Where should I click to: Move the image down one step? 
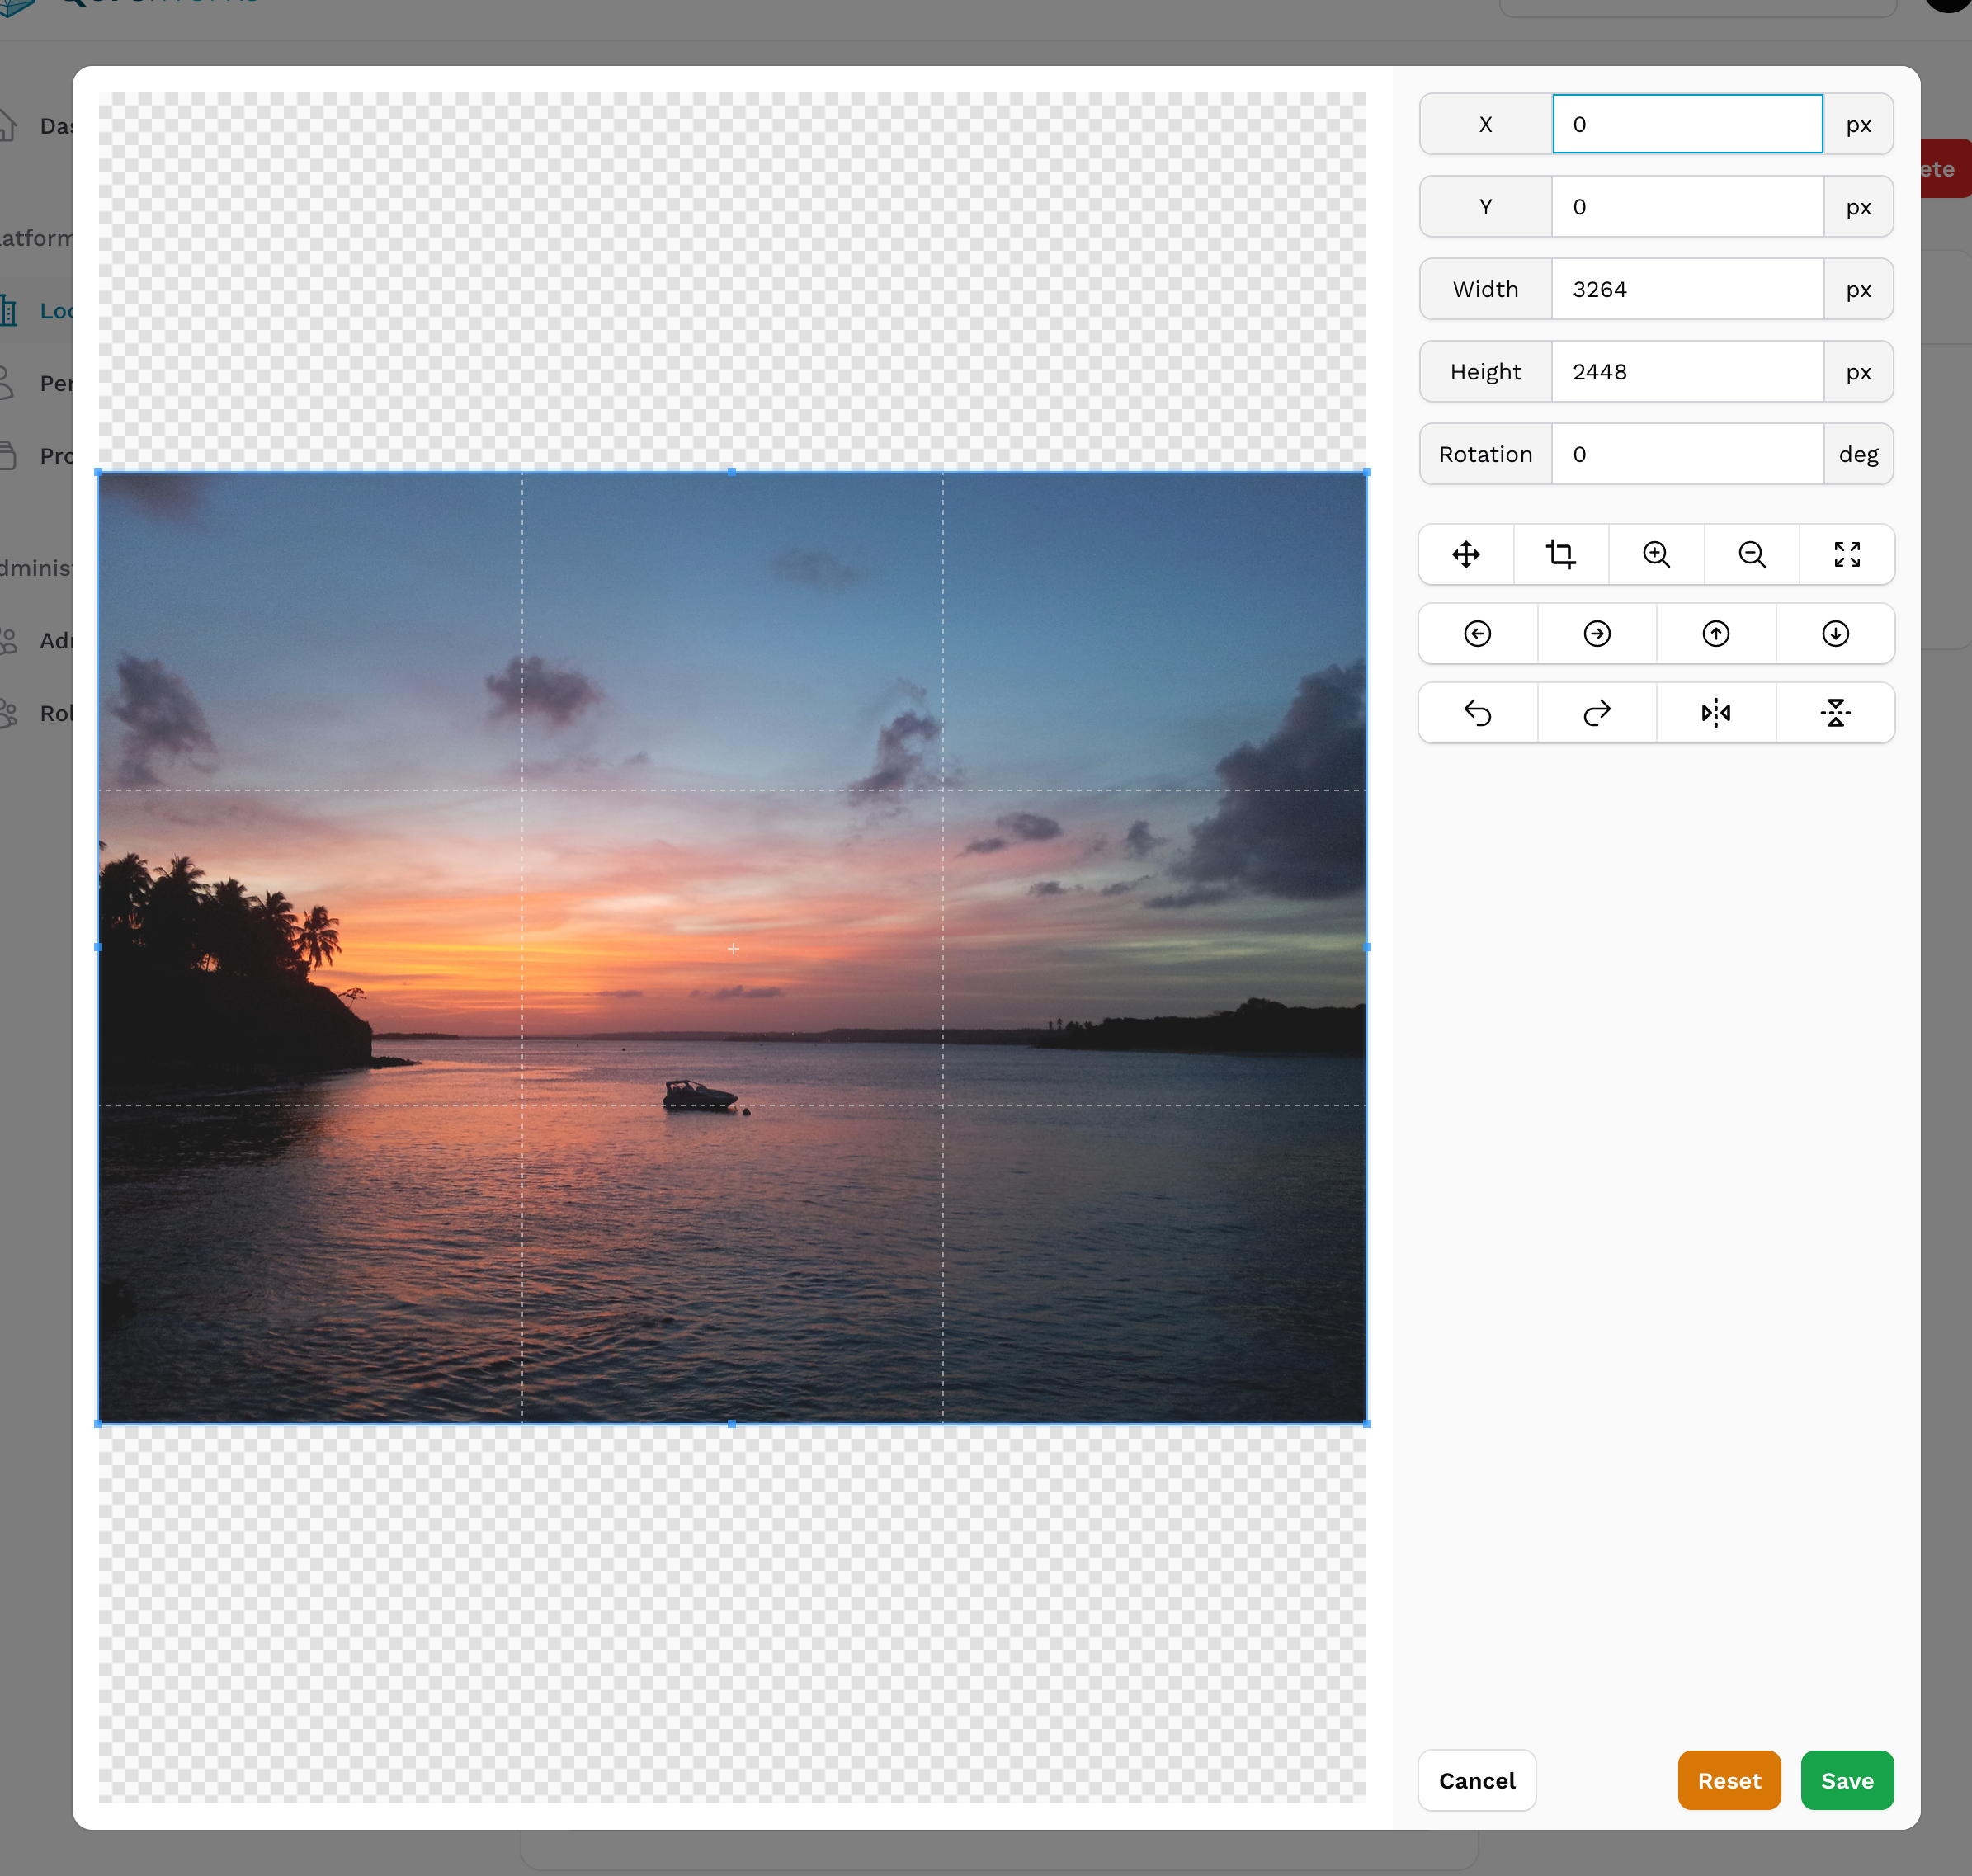1836,633
